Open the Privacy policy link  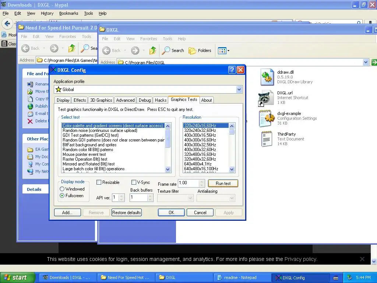(x=300, y=259)
